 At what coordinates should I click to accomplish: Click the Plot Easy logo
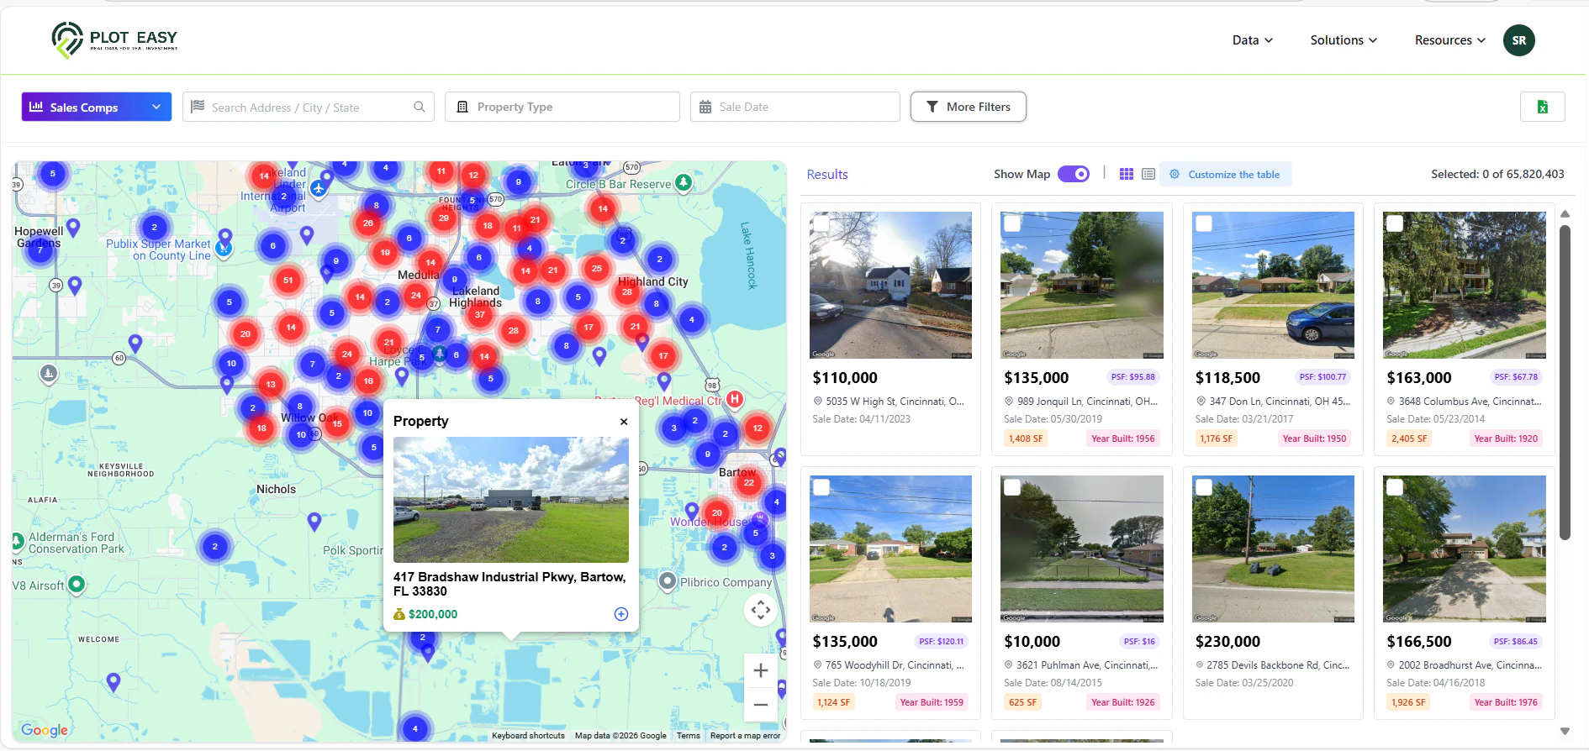coord(114,40)
